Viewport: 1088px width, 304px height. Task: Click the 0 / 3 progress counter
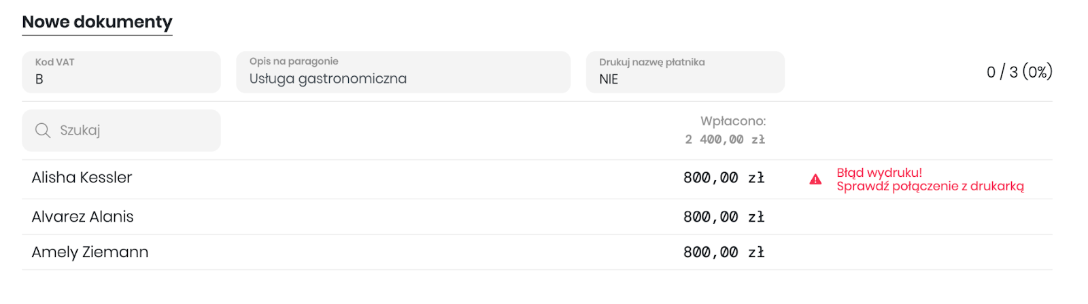point(1019,72)
